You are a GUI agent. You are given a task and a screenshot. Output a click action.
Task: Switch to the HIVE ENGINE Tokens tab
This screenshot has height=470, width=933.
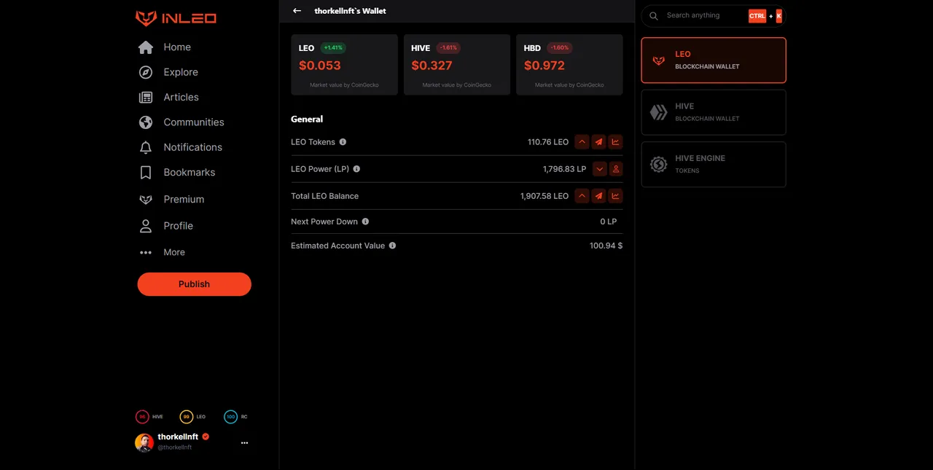pyautogui.click(x=714, y=164)
